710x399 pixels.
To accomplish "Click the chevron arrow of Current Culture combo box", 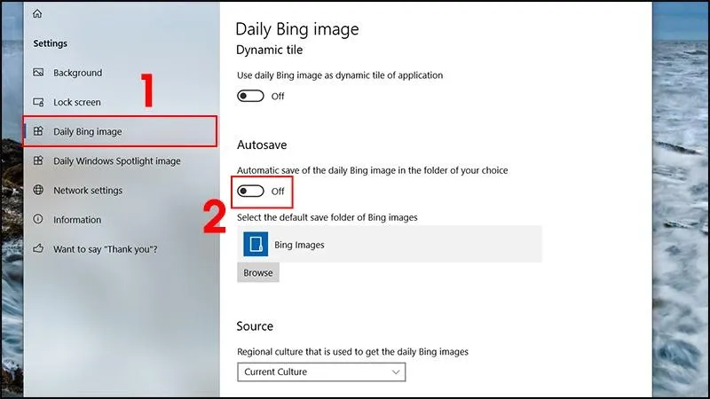I will point(395,372).
